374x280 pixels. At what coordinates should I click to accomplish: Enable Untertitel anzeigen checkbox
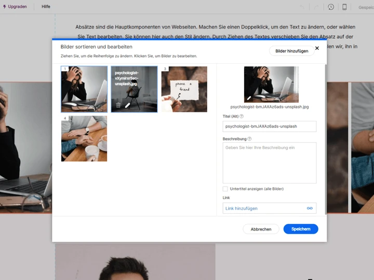[225, 189]
